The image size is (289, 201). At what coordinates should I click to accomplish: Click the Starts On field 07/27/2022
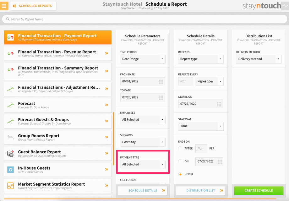click(201, 104)
